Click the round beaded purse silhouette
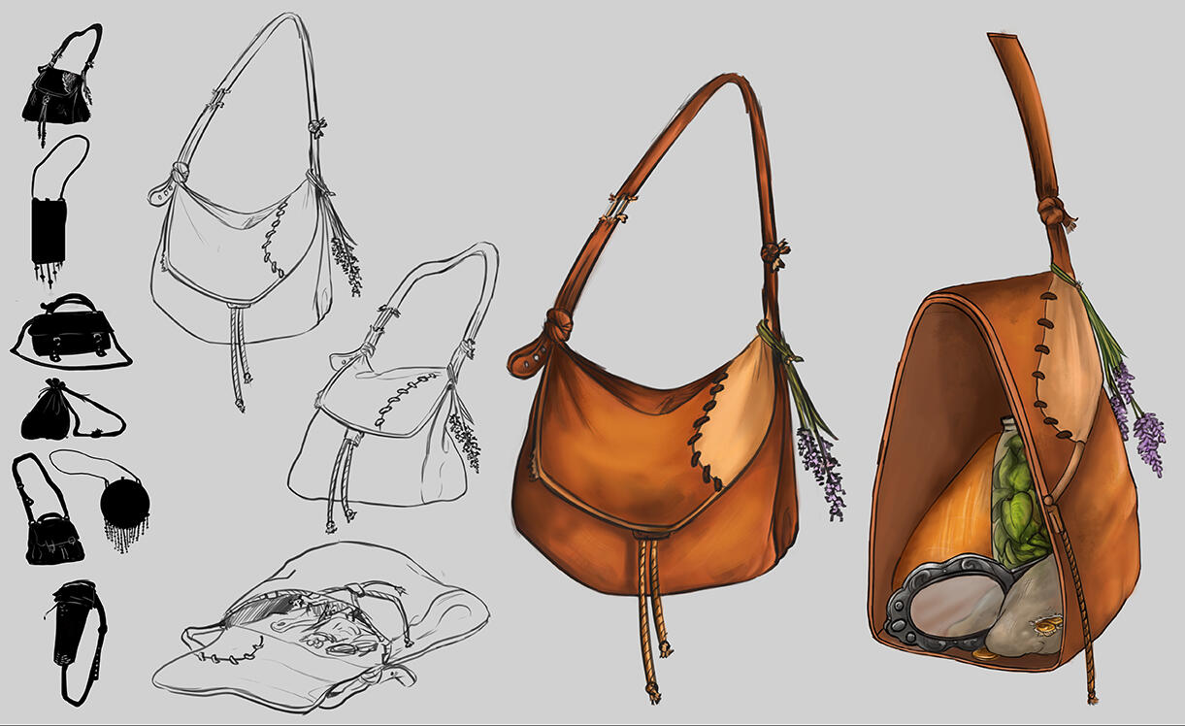1185x726 pixels. [x=125, y=503]
